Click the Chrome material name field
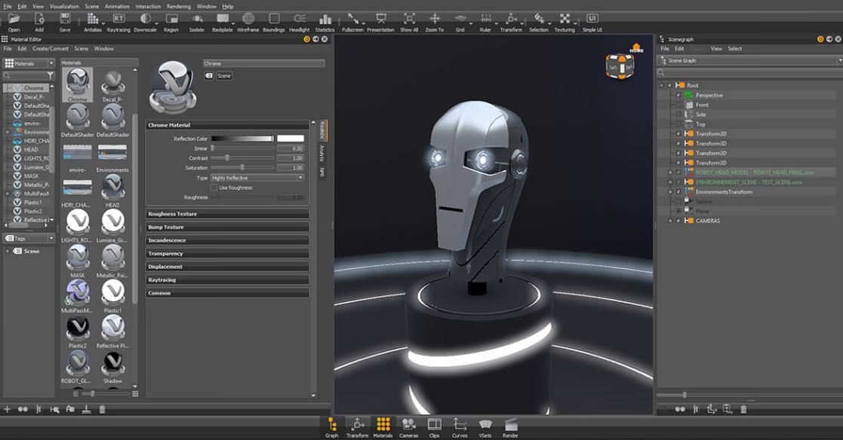This screenshot has height=440, width=843. [x=264, y=63]
